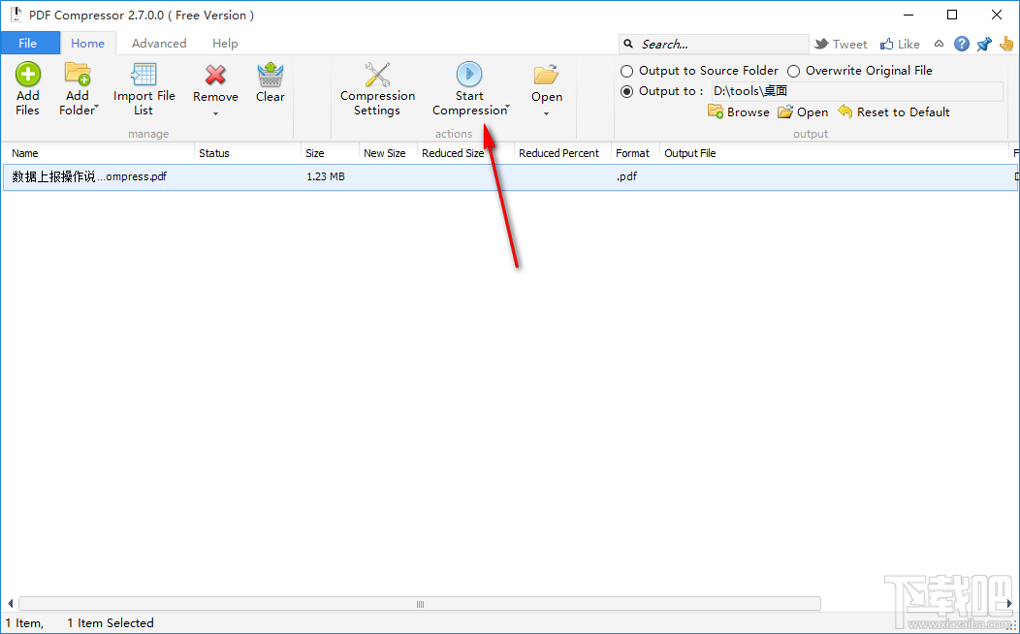Sort by the Reduced Size column header
Viewport: 1020px width, 634px height.
pos(465,153)
